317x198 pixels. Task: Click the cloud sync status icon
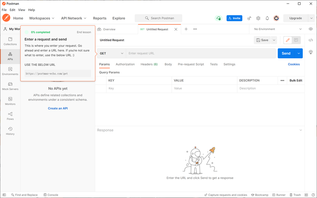[x=218, y=18]
